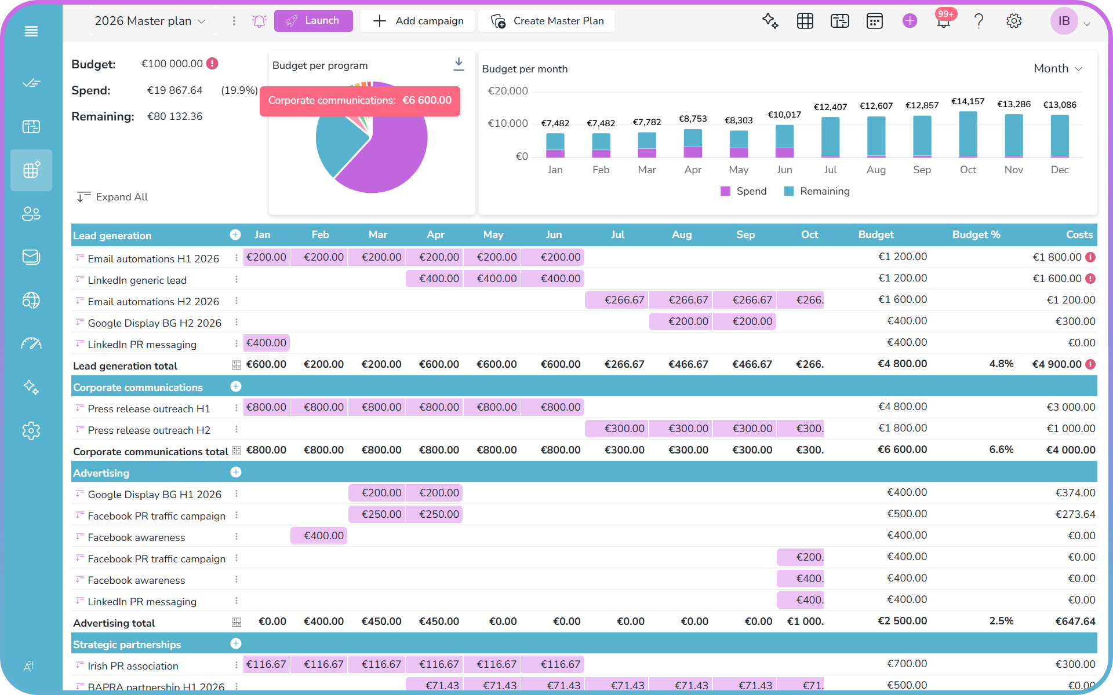Click the Facebook awareness €400.00 Feb cell
This screenshot has height=695, width=1113.
(319, 536)
